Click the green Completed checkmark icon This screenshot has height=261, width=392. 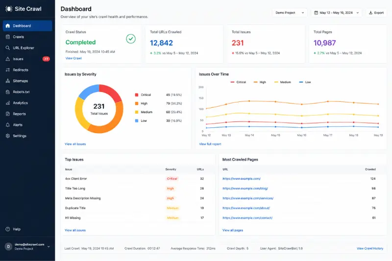point(131,39)
